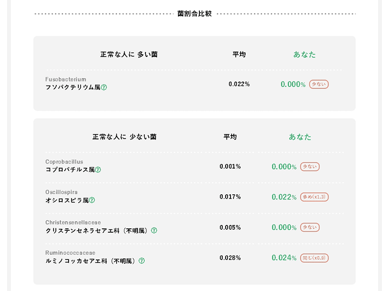Image resolution: width=389 pixels, height=291 pixels.
Task: Click the Coprobacillus label
Action: [x=64, y=162]
